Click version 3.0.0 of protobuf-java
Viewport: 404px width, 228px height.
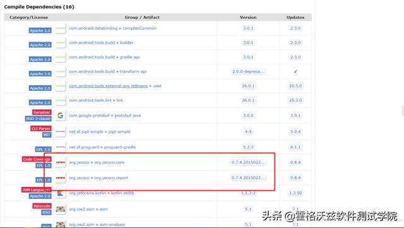pyautogui.click(x=248, y=116)
